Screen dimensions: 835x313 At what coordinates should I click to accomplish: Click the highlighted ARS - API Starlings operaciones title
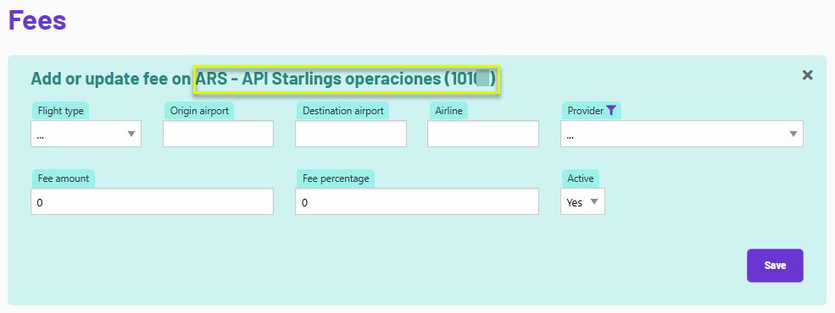pos(347,80)
